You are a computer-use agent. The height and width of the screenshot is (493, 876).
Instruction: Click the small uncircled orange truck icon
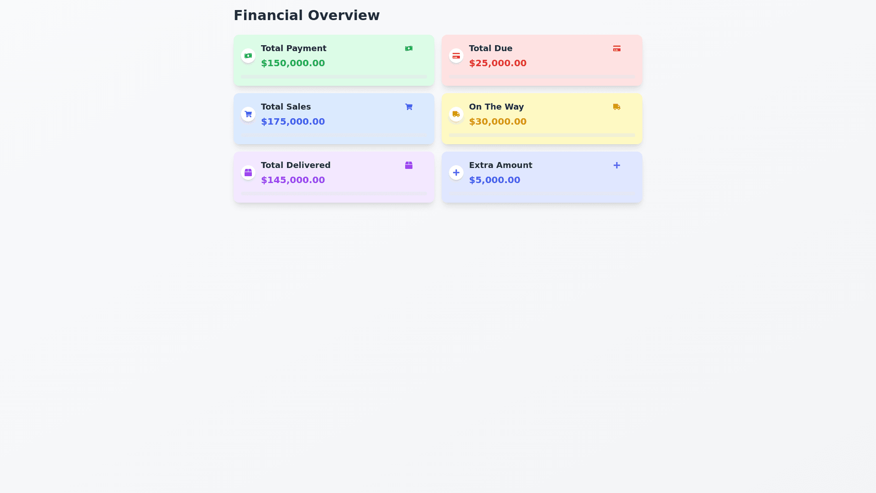[x=617, y=107]
